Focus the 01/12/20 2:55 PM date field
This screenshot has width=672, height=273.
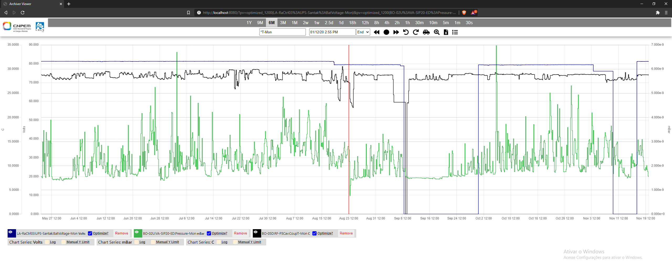(332, 32)
